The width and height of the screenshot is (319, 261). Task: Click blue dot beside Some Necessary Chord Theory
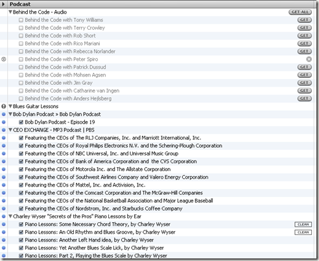[x=4, y=224]
